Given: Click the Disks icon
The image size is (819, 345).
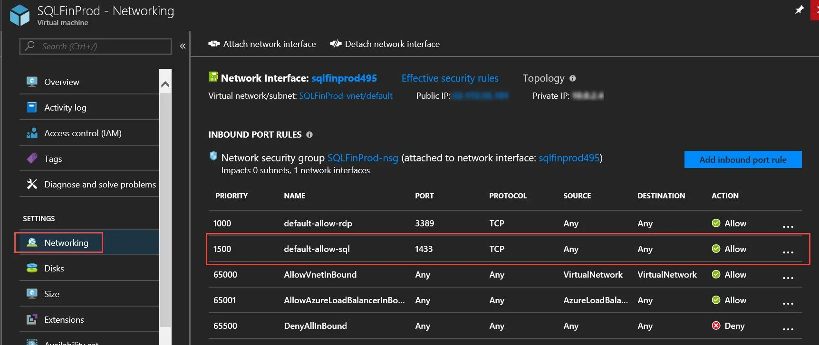Looking at the screenshot, I should pyautogui.click(x=32, y=268).
